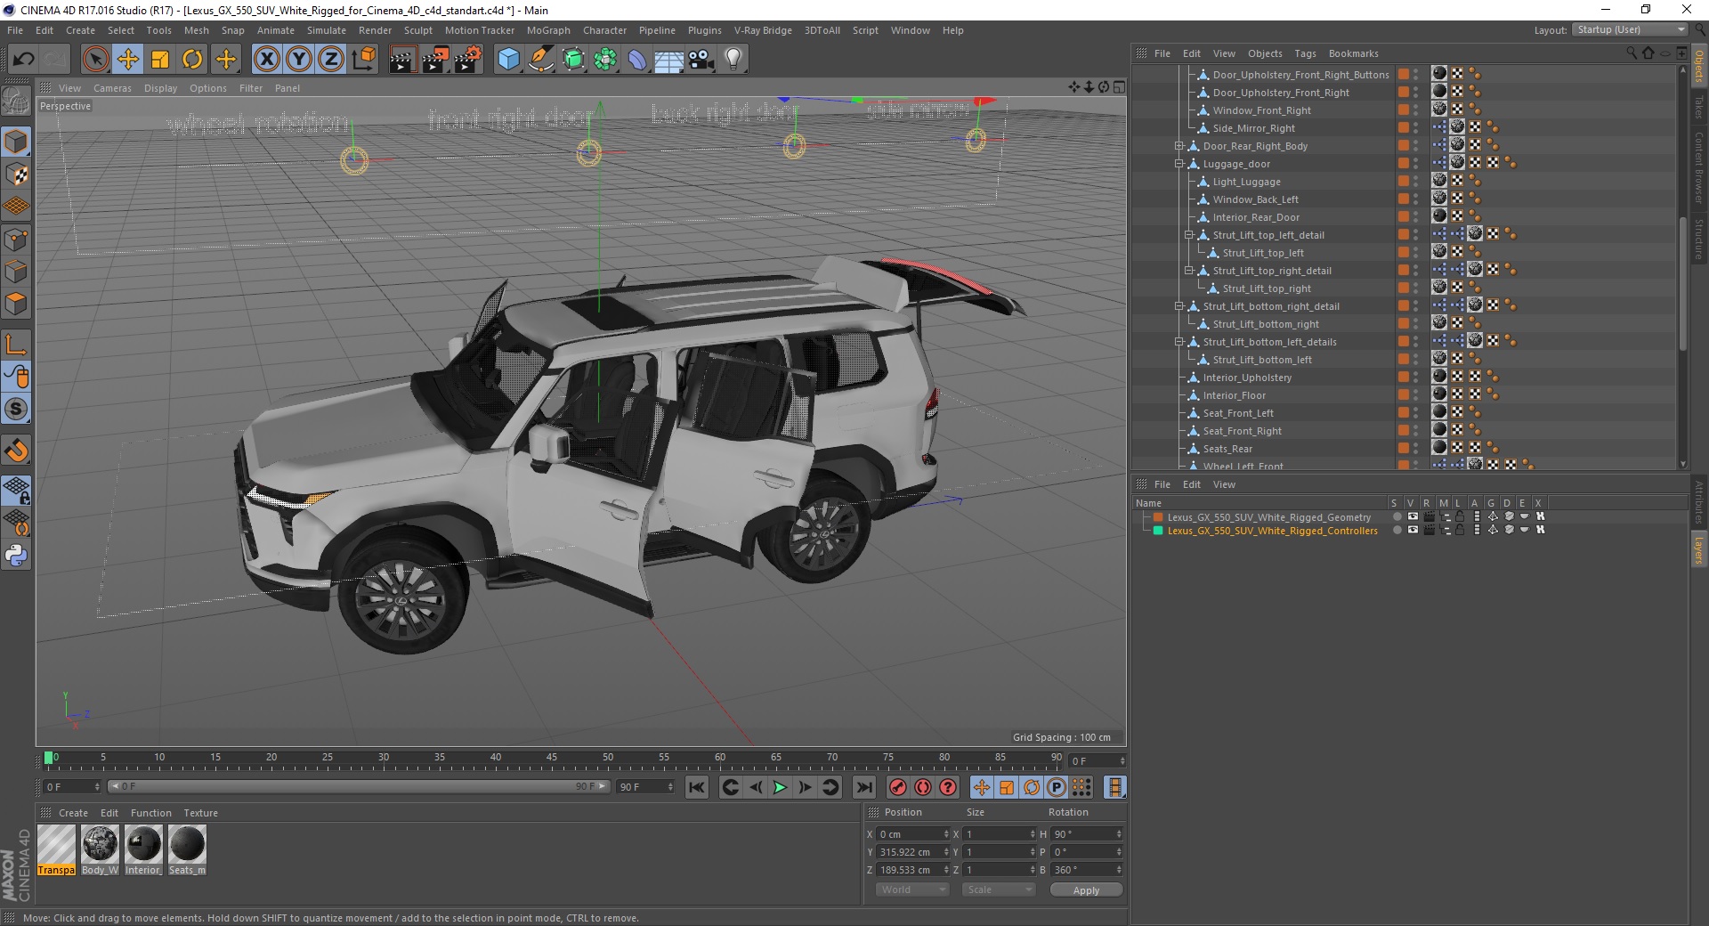The width and height of the screenshot is (1709, 926).
Task: Open the spline Pen tool
Action: click(x=540, y=60)
